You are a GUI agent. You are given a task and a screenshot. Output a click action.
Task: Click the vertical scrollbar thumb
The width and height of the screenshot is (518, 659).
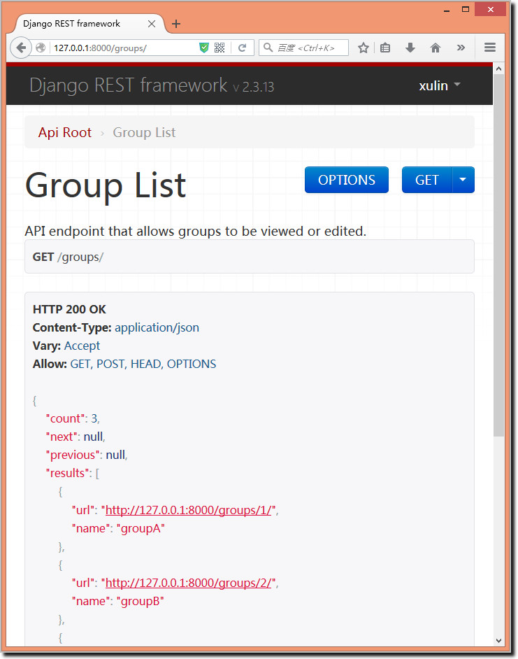pos(498,255)
